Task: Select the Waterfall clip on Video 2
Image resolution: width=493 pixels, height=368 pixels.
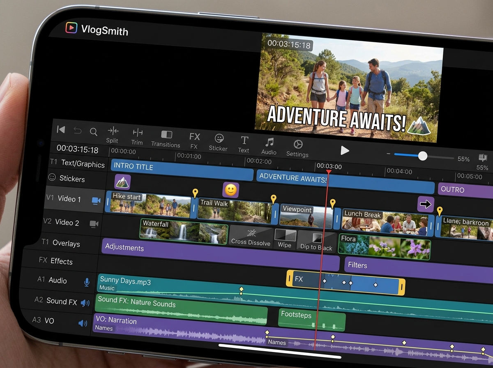Action: pyautogui.click(x=184, y=231)
